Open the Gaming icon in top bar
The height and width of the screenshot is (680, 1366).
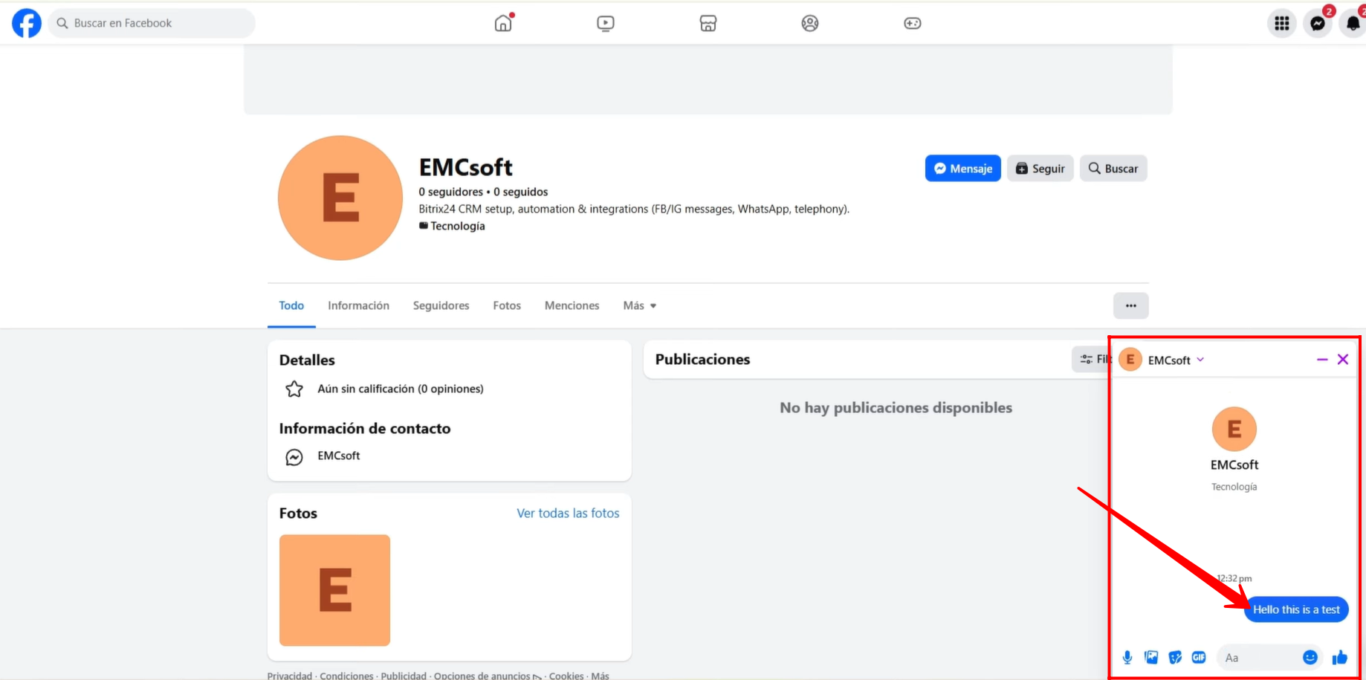(912, 23)
